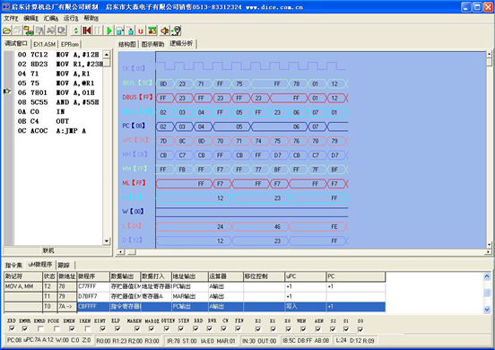Click the connection device icon in toolbar

(x=29, y=31)
